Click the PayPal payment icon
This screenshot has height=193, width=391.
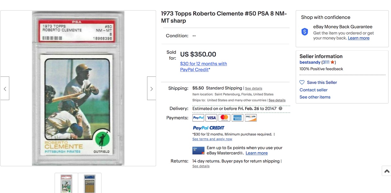[x=198, y=118]
